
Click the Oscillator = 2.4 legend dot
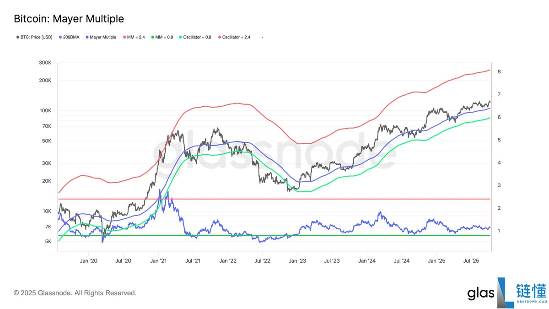pos(220,37)
